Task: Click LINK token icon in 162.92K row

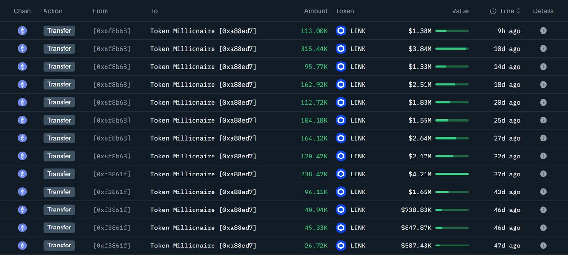Action: 341,85
